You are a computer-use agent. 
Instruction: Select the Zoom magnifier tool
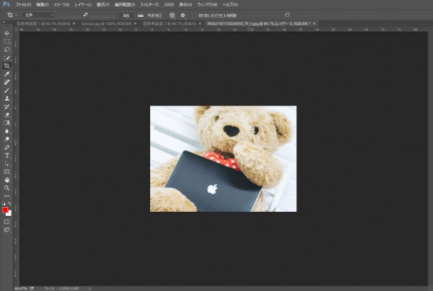pyautogui.click(x=7, y=188)
